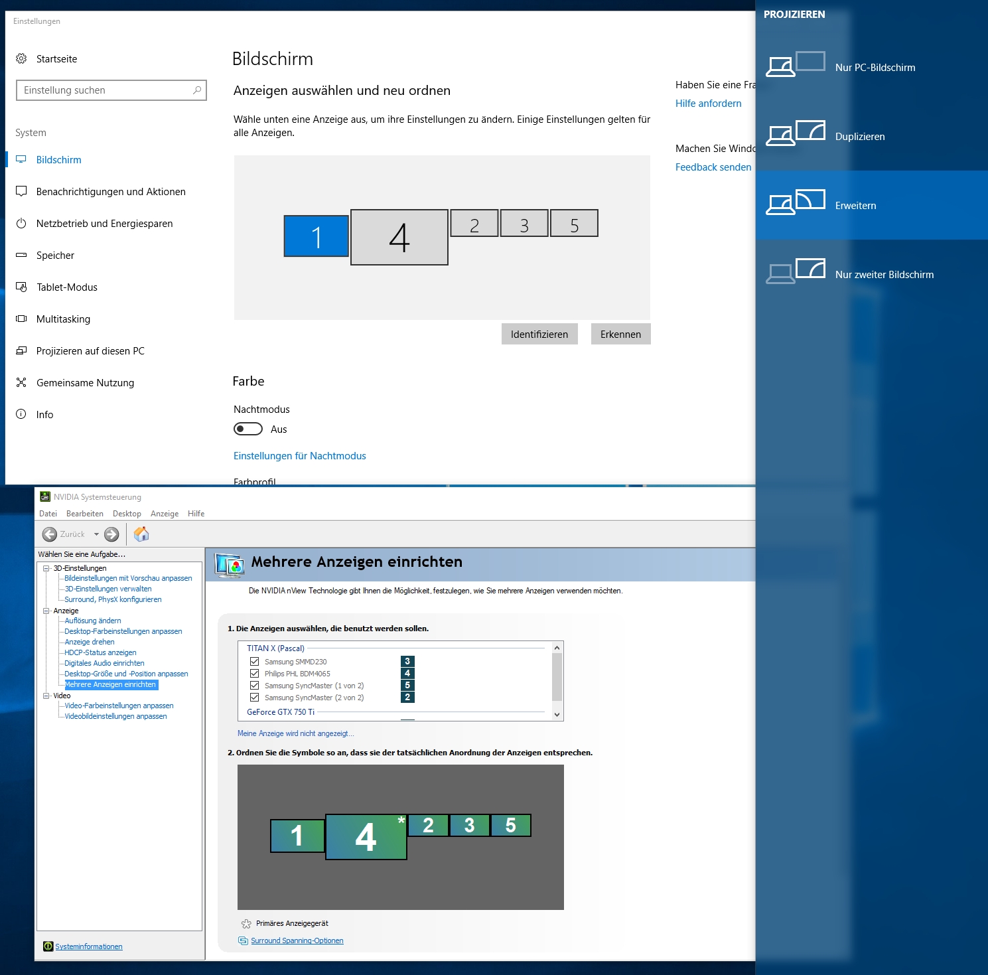Click the Speicher icon in the Settings sidebar
The height and width of the screenshot is (975, 988).
22,255
